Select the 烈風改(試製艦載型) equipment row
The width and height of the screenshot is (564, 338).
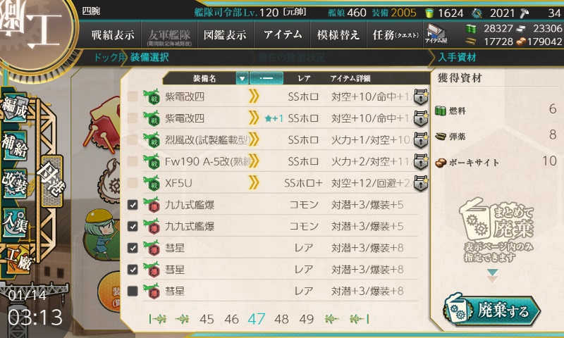click(278, 139)
